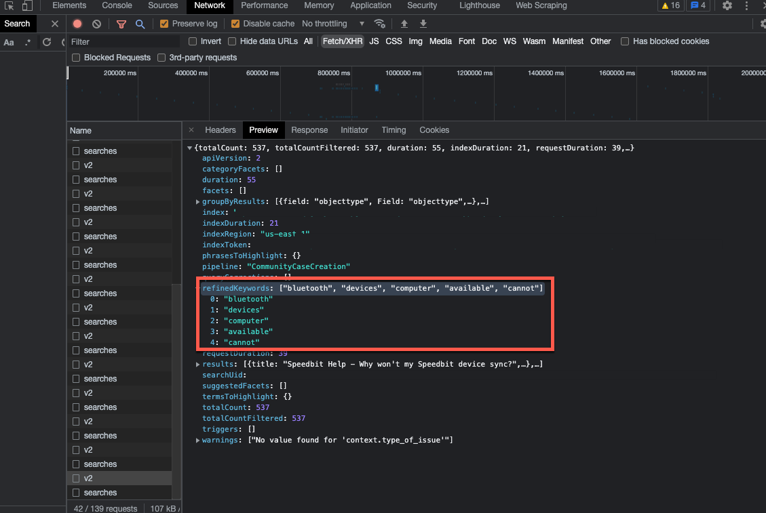
Task: Click the blue request bar in the overview timeline
Action: pyautogui.click(x=377, y=88)
